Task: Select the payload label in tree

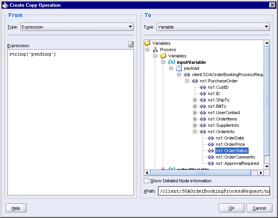Action: pos(191,68)
